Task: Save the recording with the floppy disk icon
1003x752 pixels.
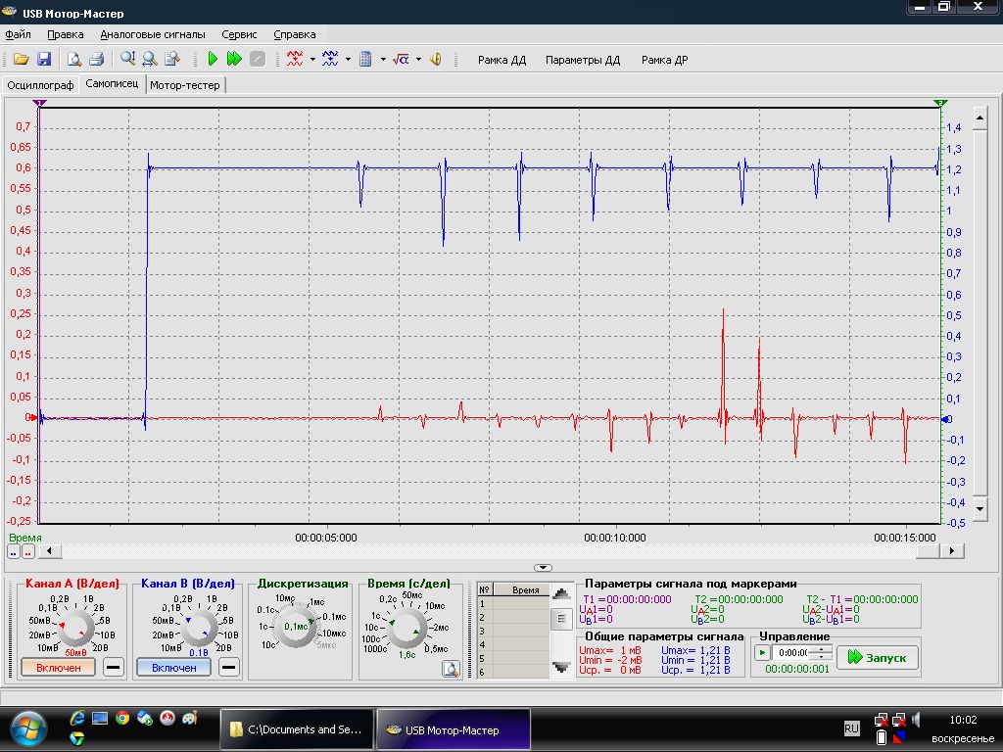Action: (43, 60)
